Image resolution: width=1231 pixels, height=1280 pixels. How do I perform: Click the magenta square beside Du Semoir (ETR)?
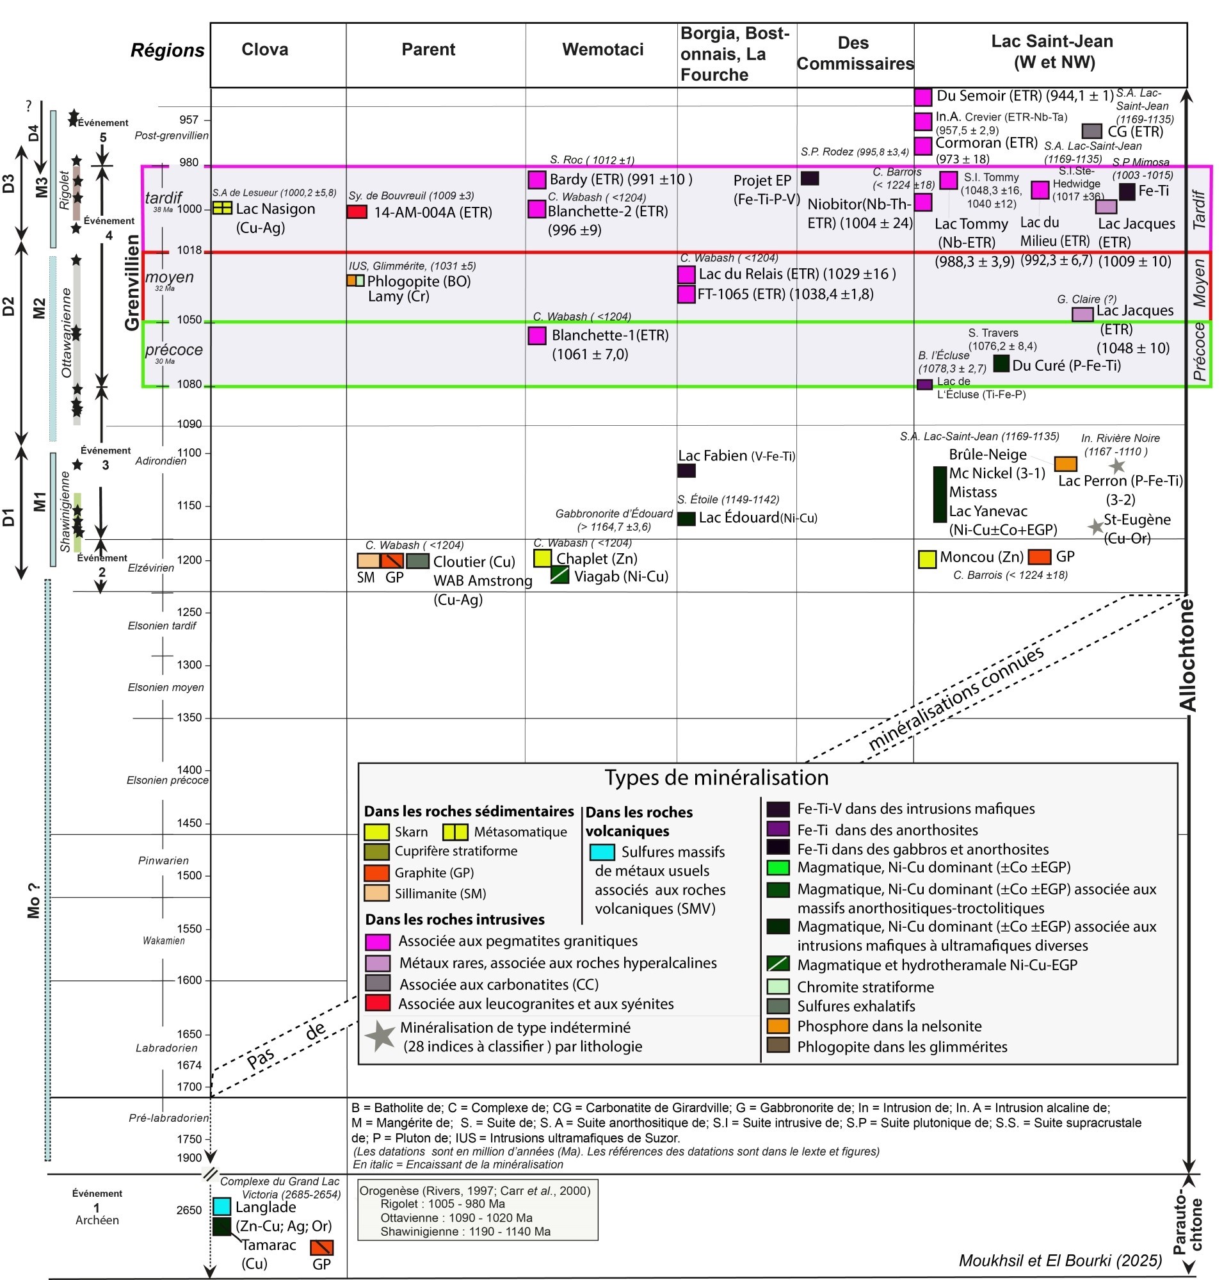point(922,97)
